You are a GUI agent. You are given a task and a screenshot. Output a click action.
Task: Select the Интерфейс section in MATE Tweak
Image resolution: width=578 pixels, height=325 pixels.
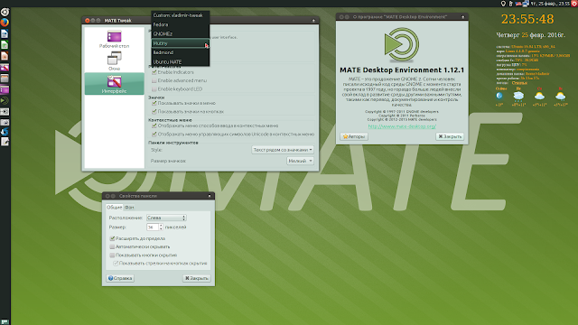(115, 84)
